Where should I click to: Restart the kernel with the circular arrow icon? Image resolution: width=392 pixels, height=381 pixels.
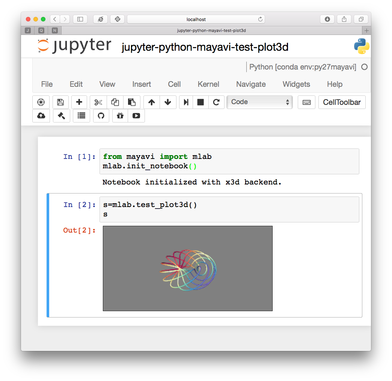point(216,102)
